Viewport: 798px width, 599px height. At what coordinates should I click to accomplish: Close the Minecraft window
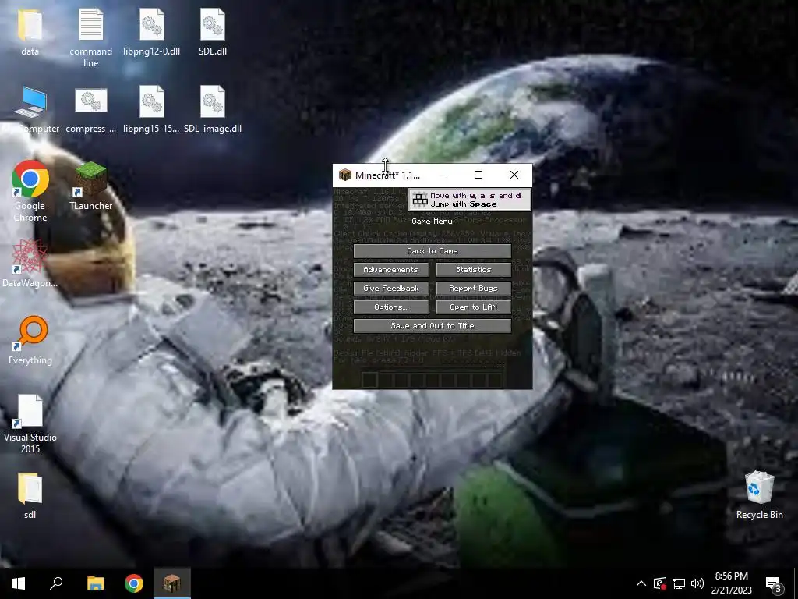pyautogui.click(x=514, y=175)
